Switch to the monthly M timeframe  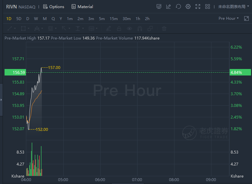[45, 19]
